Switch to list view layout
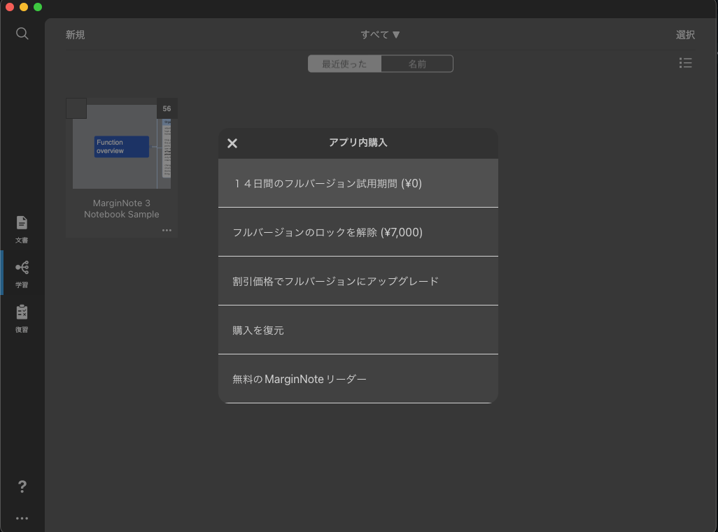Screen dimensions: 718x532 pyautogui.click(x=686, y=63)
